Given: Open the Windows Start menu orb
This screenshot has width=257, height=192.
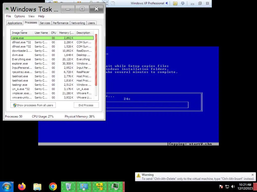Looking at the screenshot, I should point(7,186).
